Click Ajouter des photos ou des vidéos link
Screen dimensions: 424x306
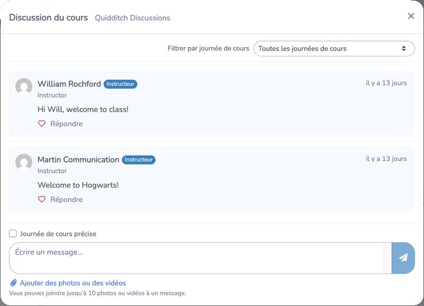coord(73,283)
